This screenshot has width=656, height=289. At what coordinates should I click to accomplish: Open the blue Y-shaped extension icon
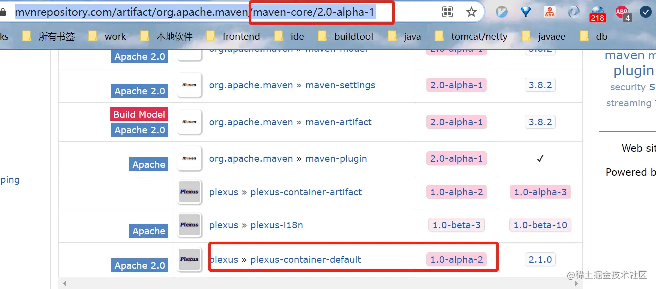pyautogui.click(x=526, y=12)
